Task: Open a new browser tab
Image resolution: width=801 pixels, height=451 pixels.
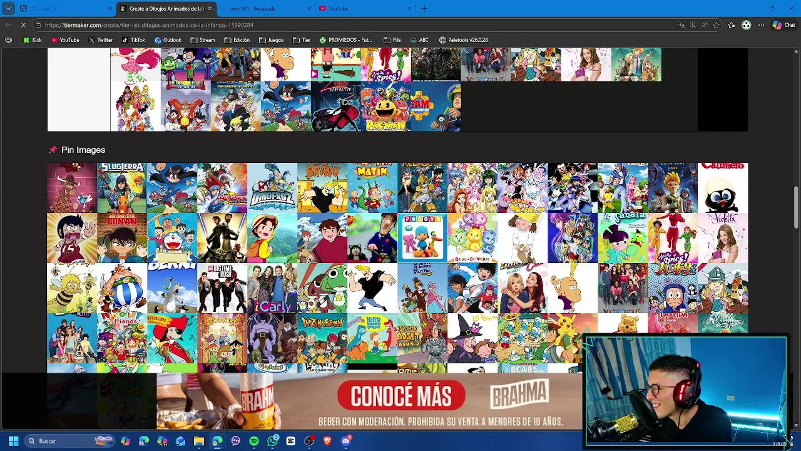Action: coord(424,8)
